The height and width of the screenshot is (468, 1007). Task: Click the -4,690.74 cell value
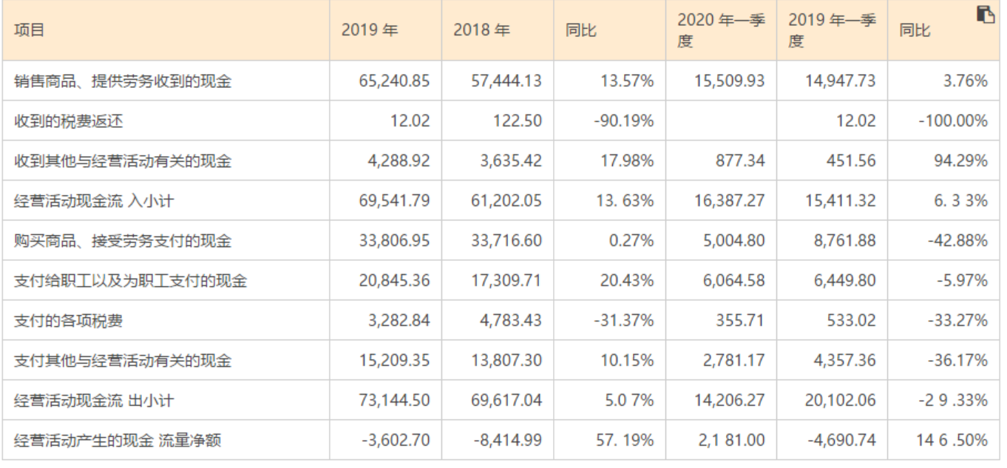click(841, 441)
